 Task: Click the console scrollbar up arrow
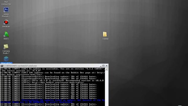coord(106,69)
